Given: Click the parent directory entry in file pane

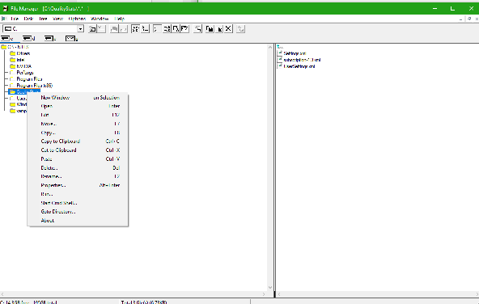Looking at the screenshot, I should (x=280, y=47).
